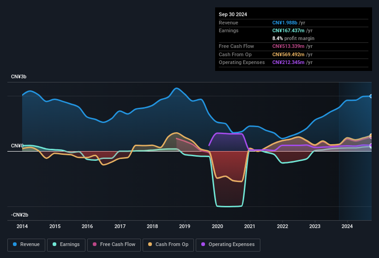Select the 2014 label on the x-axis
The width and height of the screenshot is (379, 258).
[x=22, y=226]
